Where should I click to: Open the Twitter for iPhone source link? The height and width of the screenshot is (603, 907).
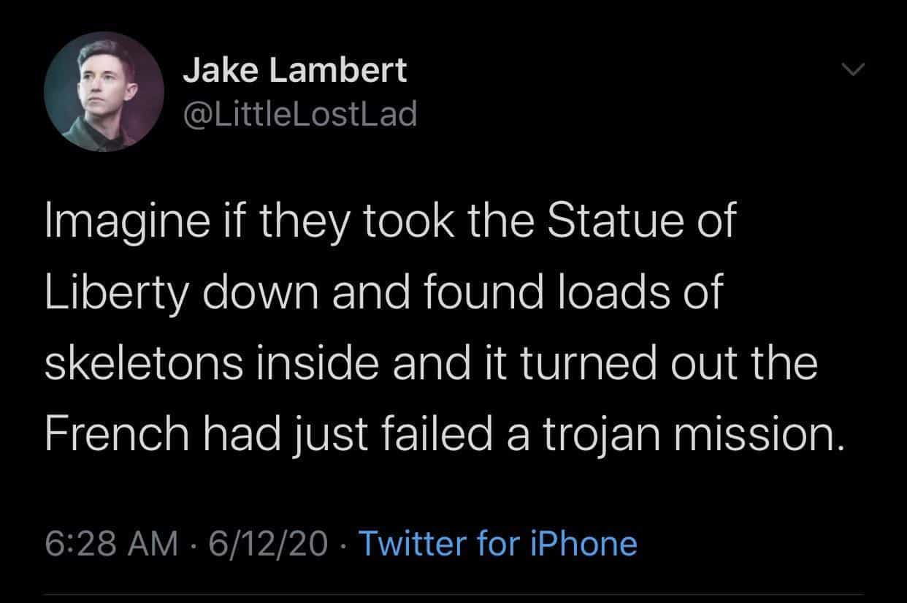(x=498, y=544)
